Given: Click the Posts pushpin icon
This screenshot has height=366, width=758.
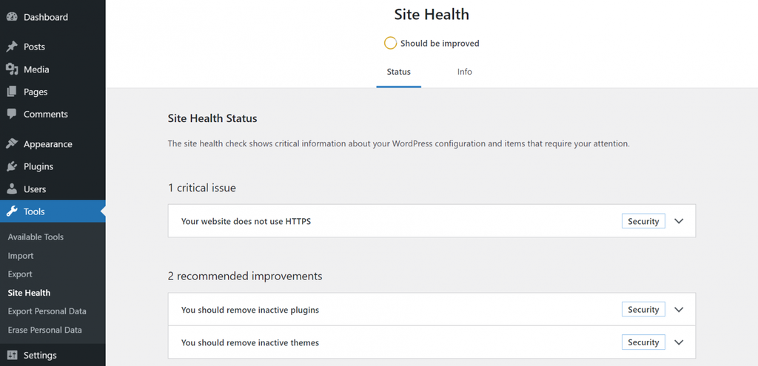Looking at the screenshot, I should (12, 47).
